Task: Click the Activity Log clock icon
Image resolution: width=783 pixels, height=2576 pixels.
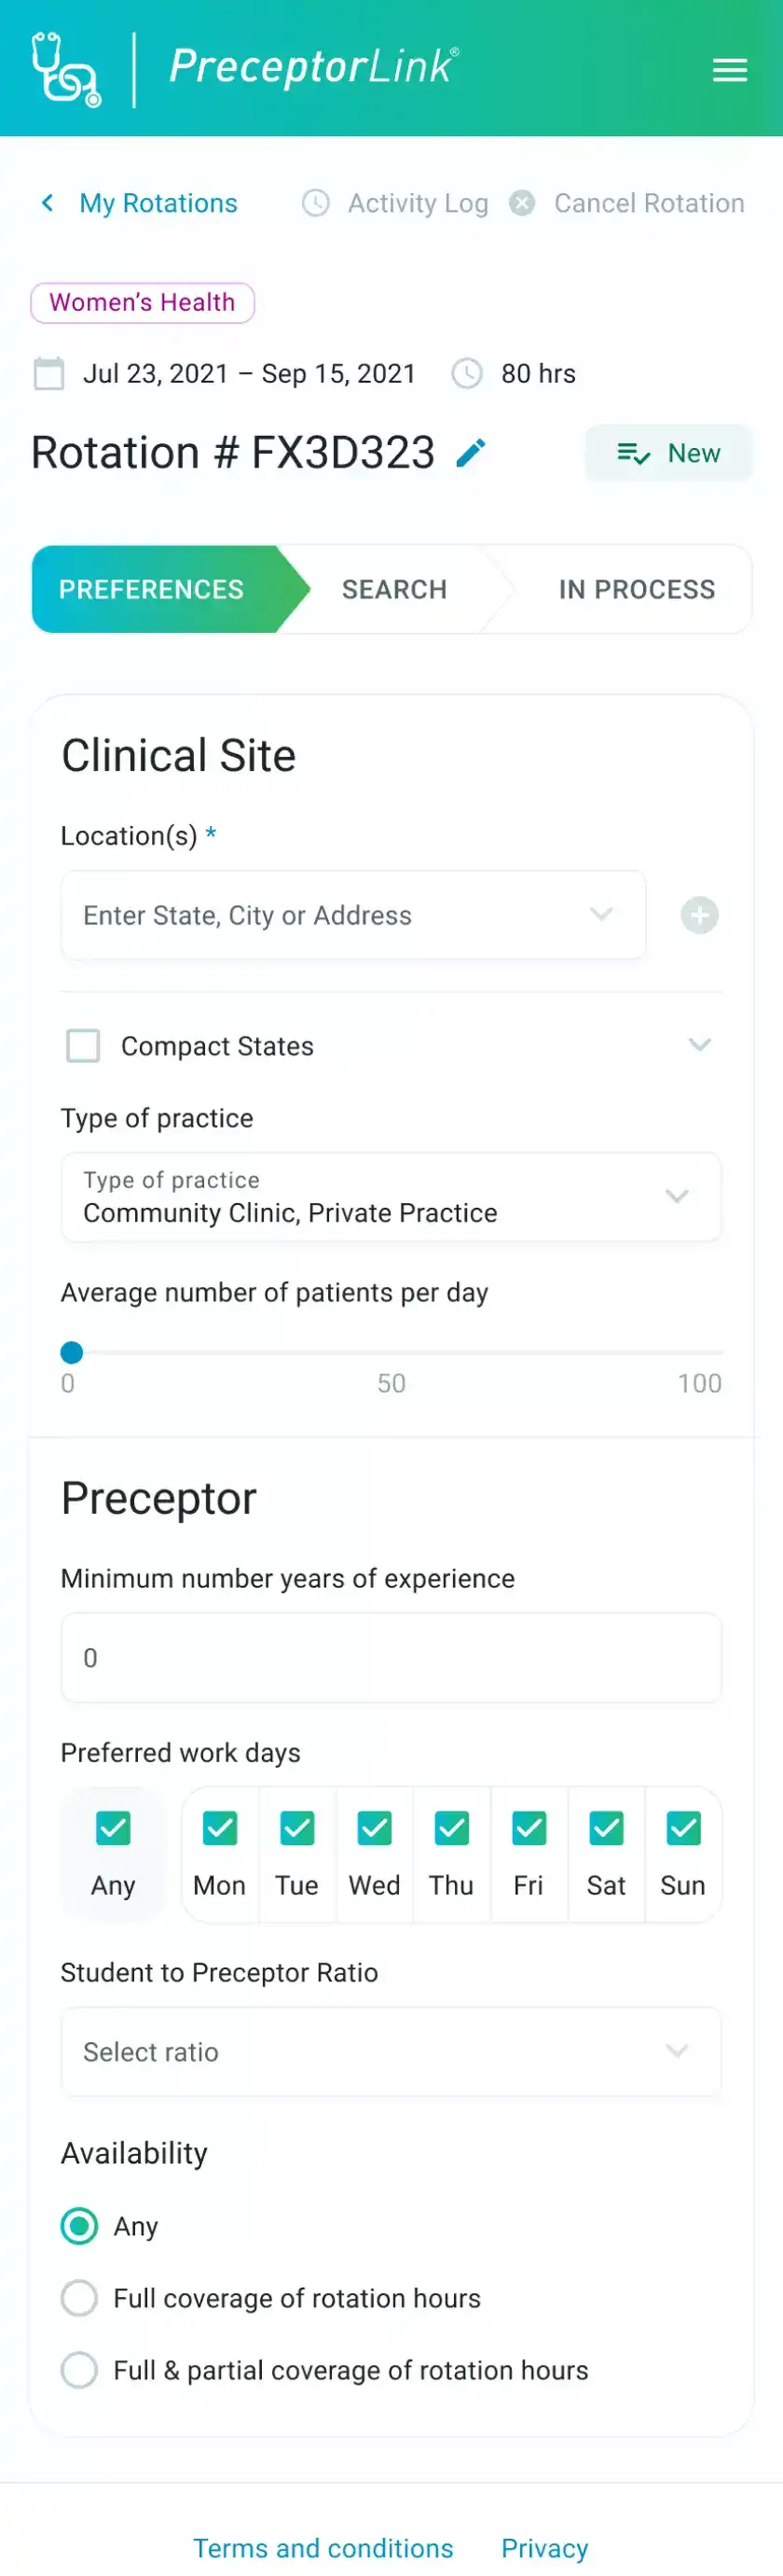Action: click(x=316, y=203)
